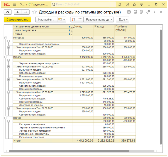Click the Home icon button
168x157 pixels.
pos(7,12)
